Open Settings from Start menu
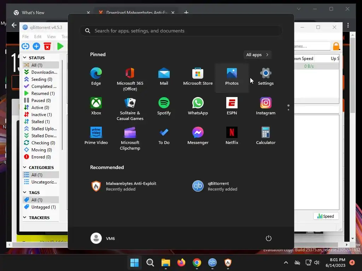 (x=266, y=77)
